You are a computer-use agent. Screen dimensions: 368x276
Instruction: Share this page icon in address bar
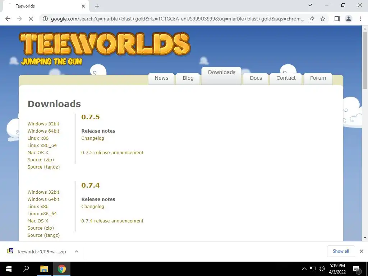311,19
